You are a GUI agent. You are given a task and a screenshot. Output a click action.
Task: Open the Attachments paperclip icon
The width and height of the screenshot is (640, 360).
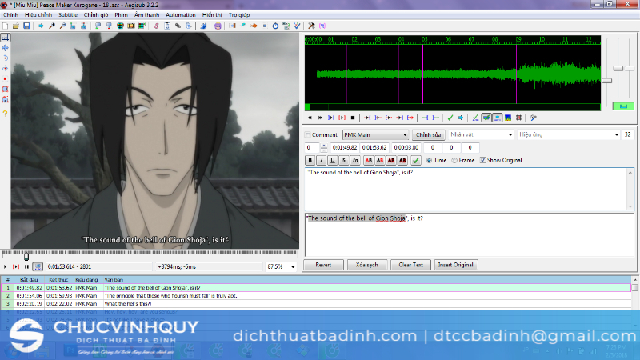point(178,26)
